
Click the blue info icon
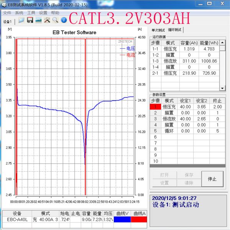pos(64,20)
